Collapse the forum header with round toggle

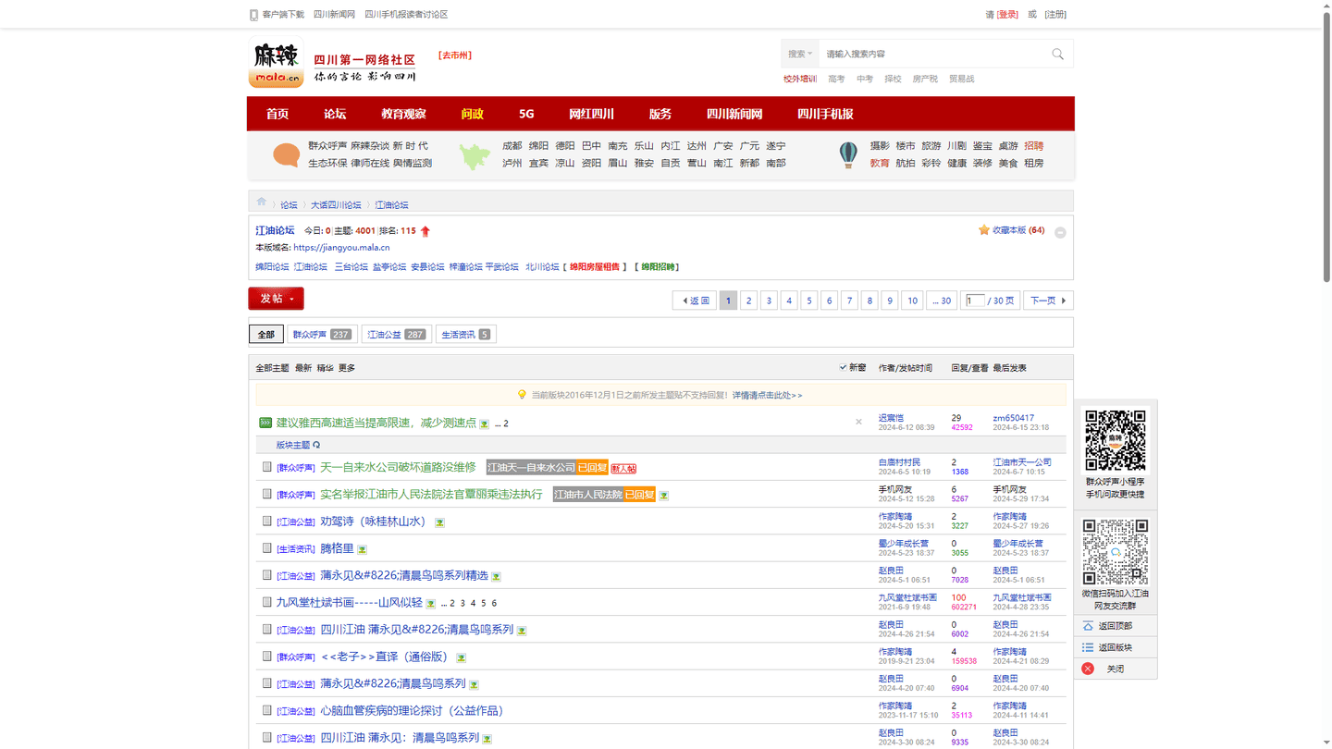[1060, 233]
